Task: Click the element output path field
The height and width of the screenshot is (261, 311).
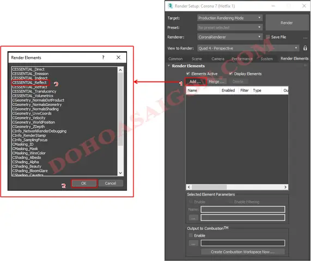Action: 243,217
